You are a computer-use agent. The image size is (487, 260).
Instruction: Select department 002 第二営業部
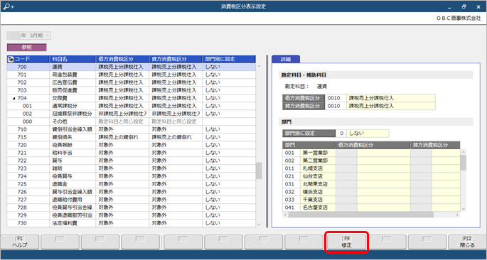[x=371, y=161]
